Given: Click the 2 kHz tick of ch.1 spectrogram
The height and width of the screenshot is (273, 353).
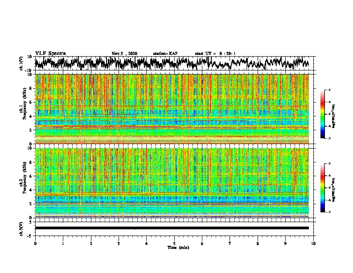Looking at the screenshot, I should 31,130.
